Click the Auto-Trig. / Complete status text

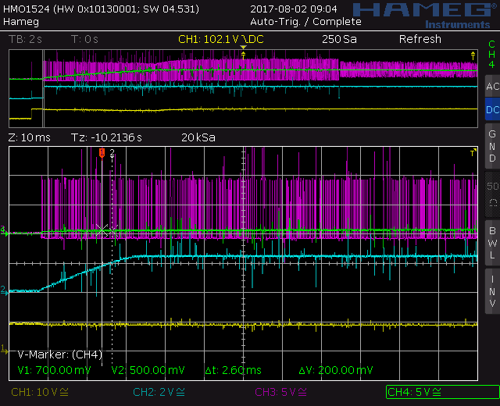pos(305,22)
